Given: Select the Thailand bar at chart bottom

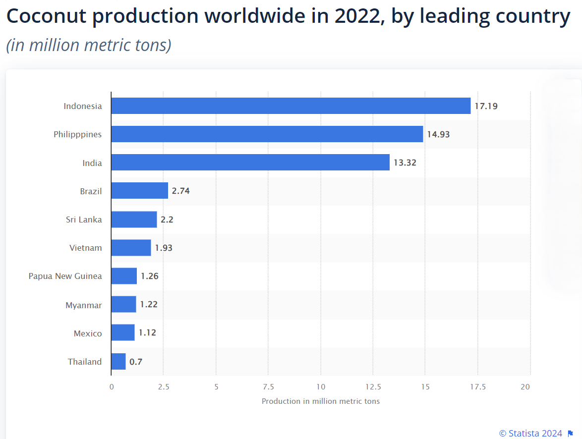Looking at the screenshot, I should pyautogui.click(x=118, y=362).
